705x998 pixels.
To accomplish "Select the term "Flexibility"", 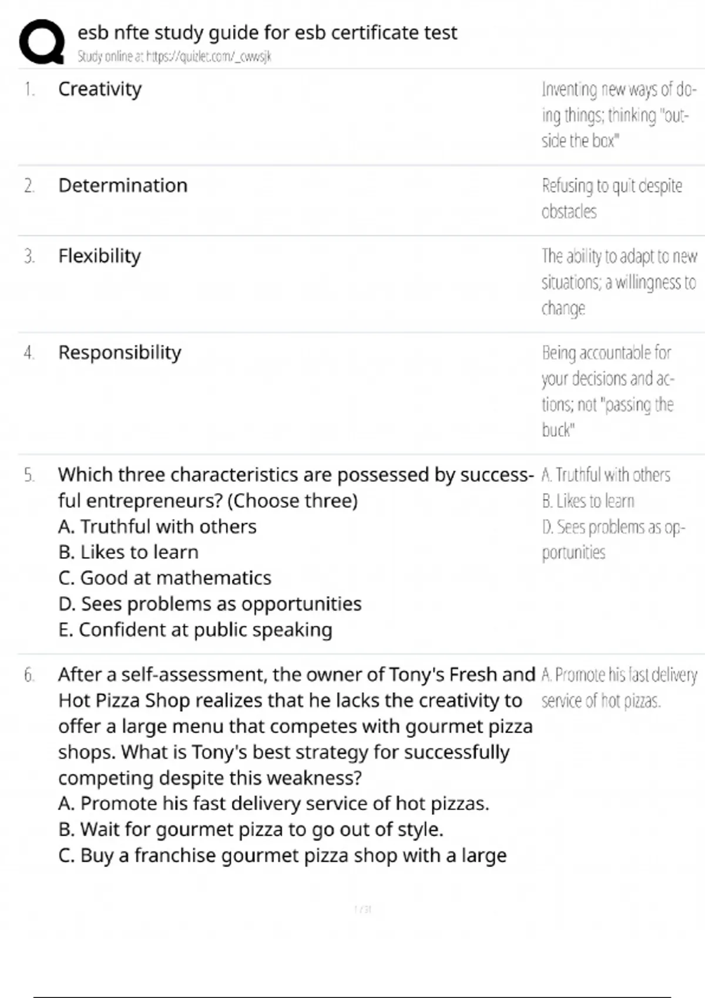I will 99,256.
